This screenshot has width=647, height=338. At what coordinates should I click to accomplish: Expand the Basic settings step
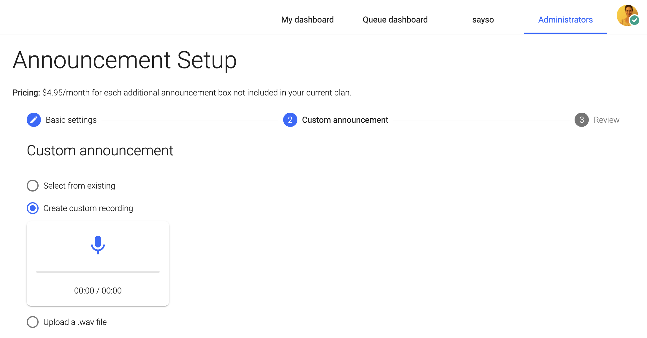[71, 120]
